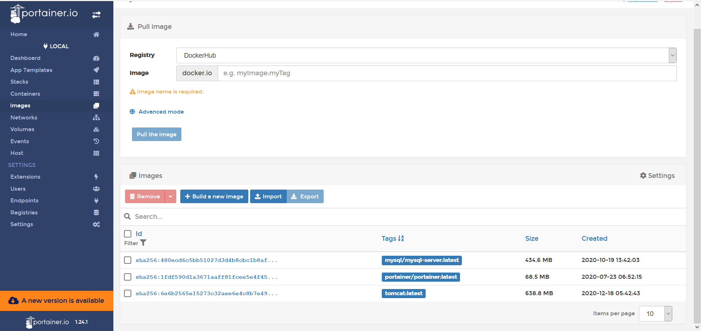The image size is (701, 331).
Task: Open Home in the sidebar
Action: [x=19, y=34]
